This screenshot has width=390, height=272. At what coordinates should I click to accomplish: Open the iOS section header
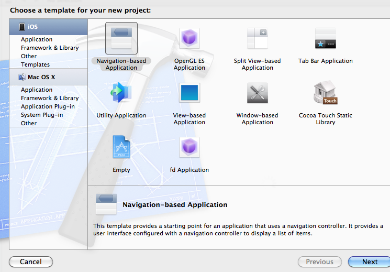[x=49, y=27]
